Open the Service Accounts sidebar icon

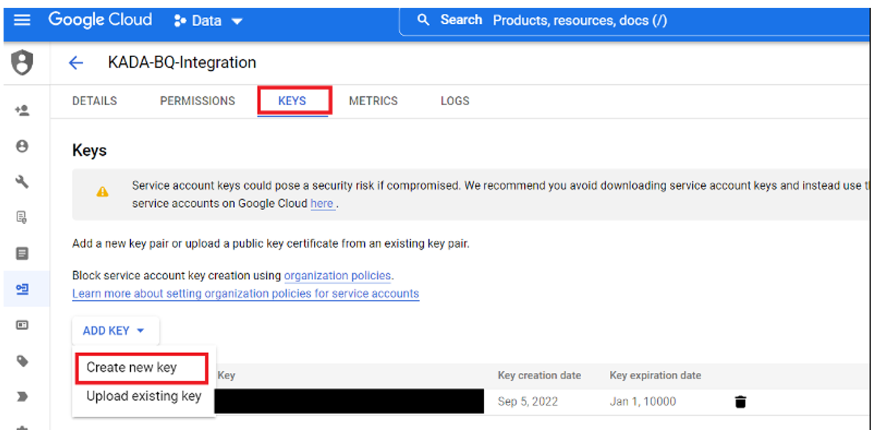pyautogui.click(x=22, y=289)
